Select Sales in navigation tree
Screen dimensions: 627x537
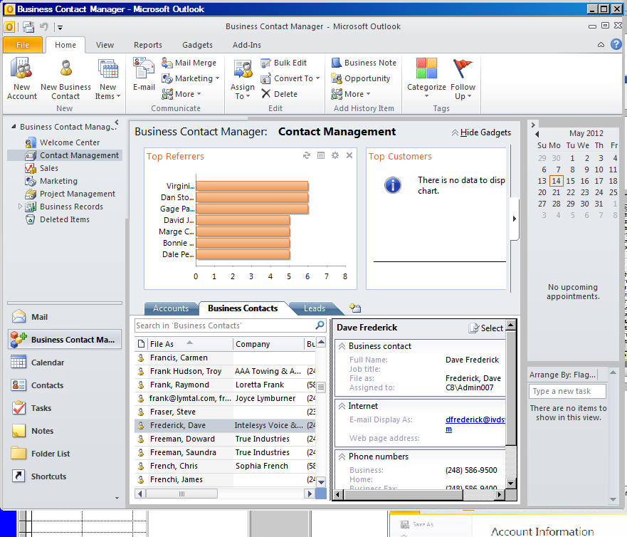pyautogui.click(x=49, y=168)
